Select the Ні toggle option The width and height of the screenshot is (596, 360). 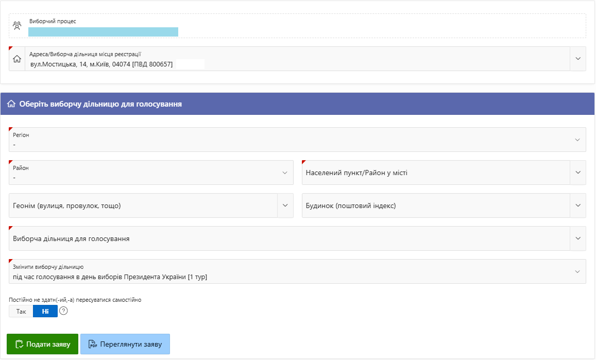pyautogui.click(x=45, y=312)
